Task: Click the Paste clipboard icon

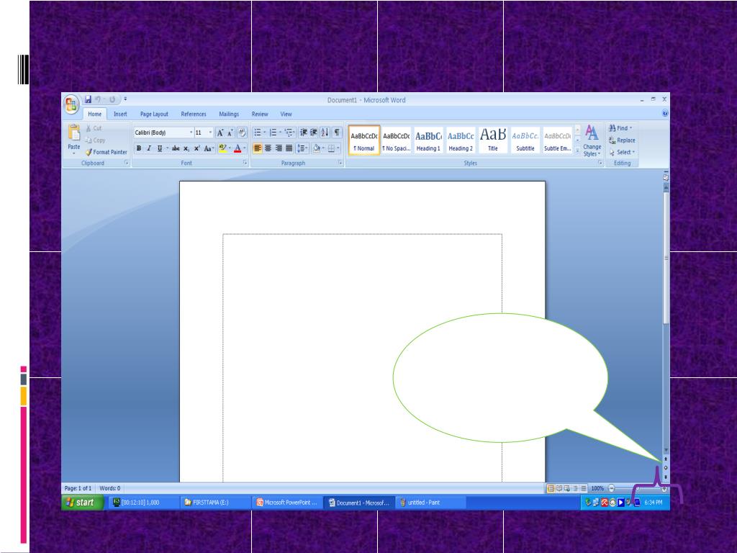Action: (x=74, y=133)
